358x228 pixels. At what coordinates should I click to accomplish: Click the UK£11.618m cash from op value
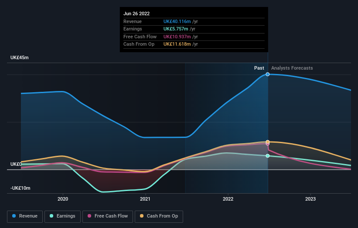point(177,44)
